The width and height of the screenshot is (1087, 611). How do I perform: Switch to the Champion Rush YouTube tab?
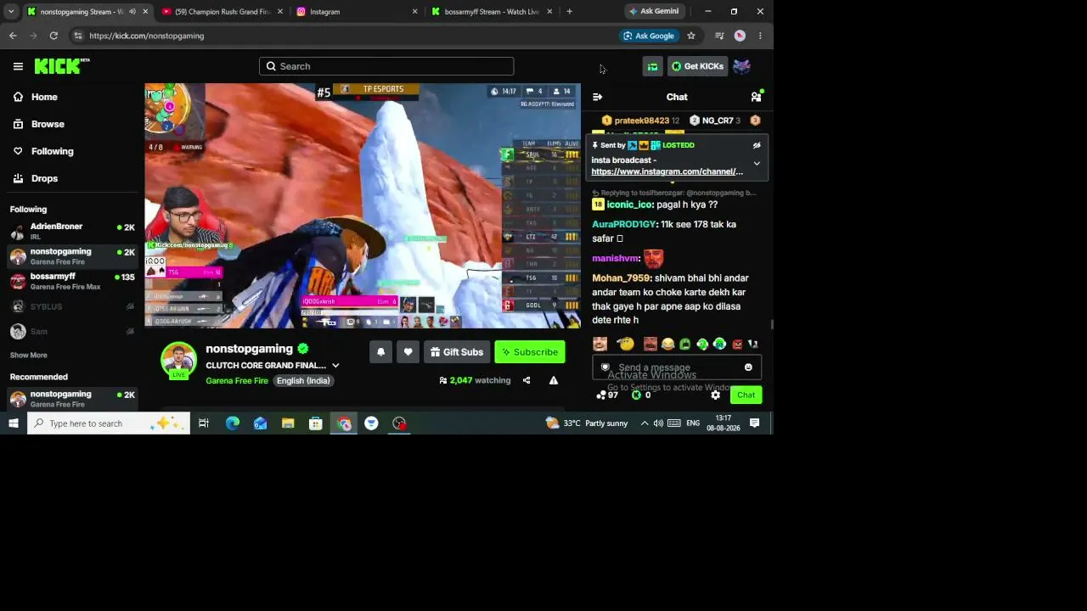[x=222, y=12]
